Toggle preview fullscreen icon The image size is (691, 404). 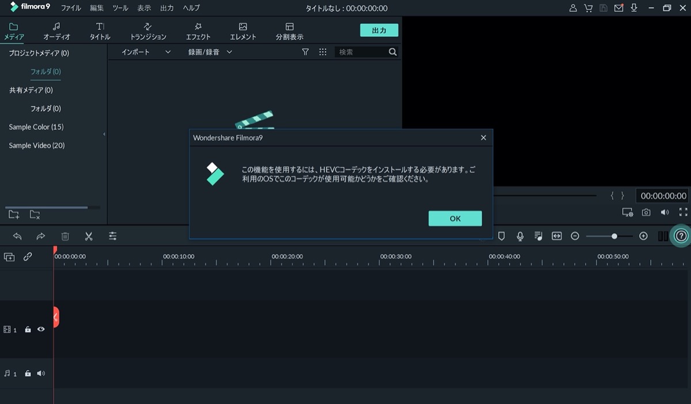click(x=684, y=212)
